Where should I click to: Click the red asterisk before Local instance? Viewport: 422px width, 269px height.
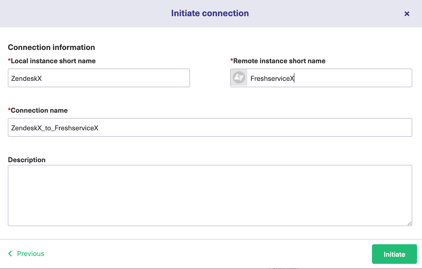9,60
